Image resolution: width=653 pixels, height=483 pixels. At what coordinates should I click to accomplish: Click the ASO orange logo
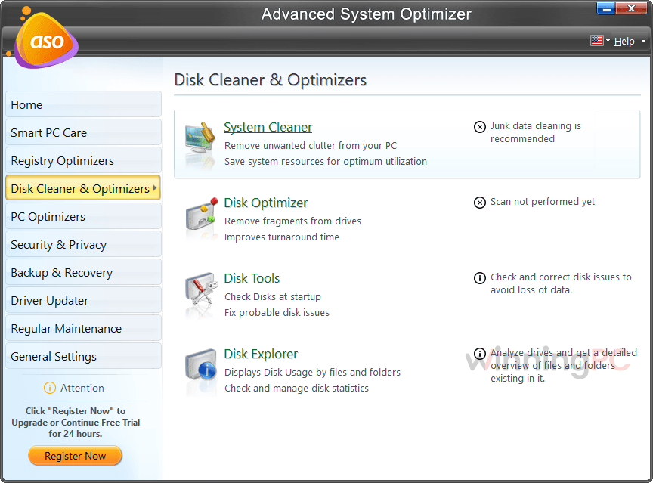[x=45, y=40]
